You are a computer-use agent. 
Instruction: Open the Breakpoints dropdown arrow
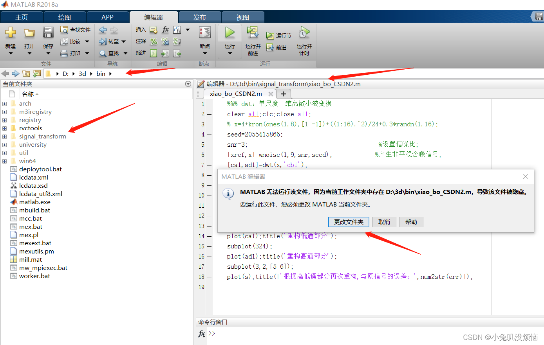(205, 54)
